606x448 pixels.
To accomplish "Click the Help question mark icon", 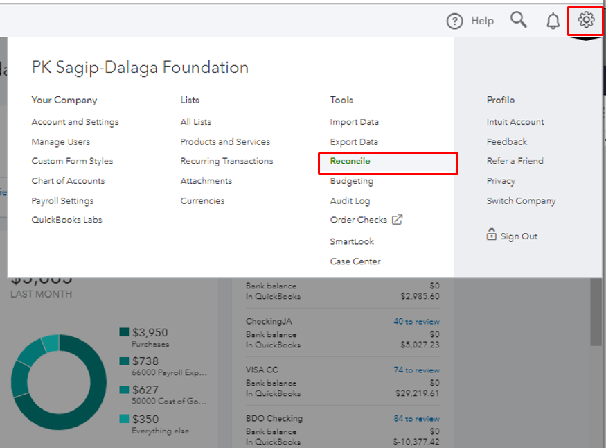I will 454,21.
